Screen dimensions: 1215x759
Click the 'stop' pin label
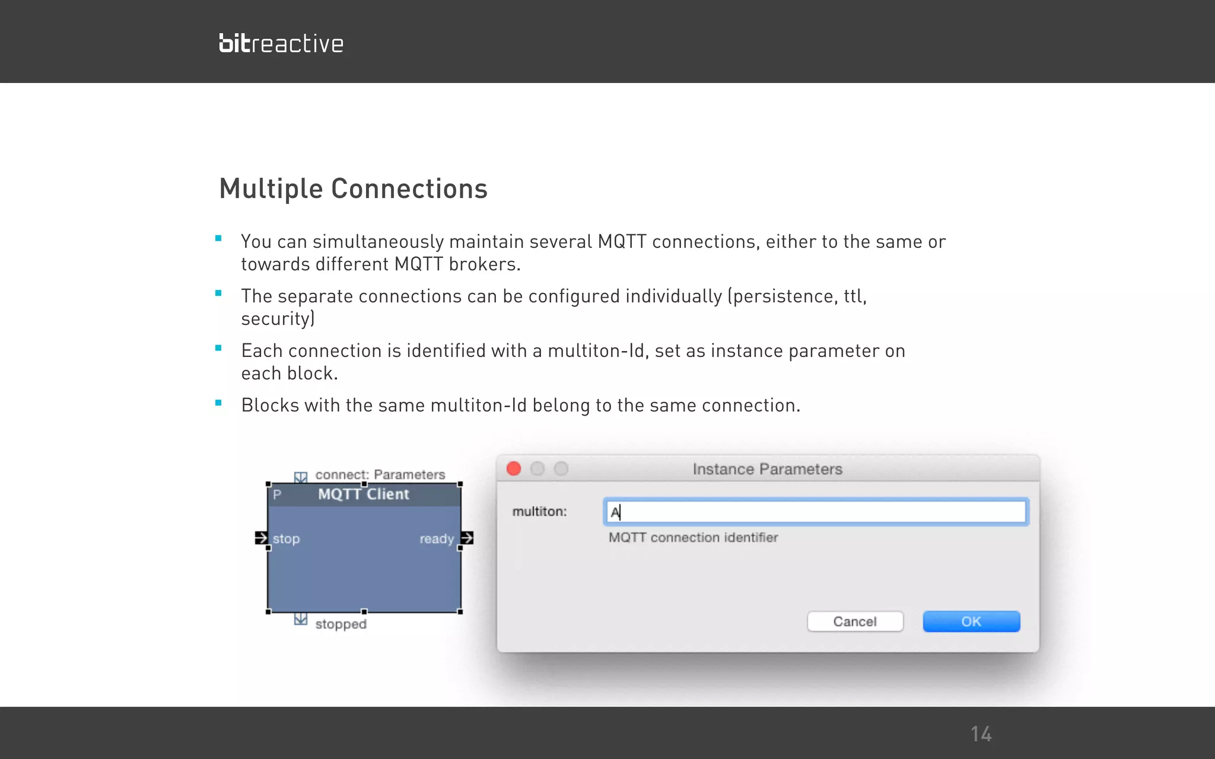(286, 538)
